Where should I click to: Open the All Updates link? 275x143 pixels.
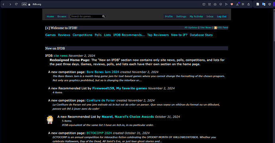pyautogui.click(x=191, y=27)
